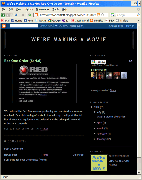
Task: Open the History menu
Action: (x=29, y=9)
